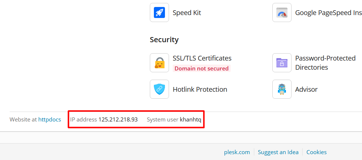Click the Speed Kit rocket icon
The image size is (362, 160).
click(159, 13)
